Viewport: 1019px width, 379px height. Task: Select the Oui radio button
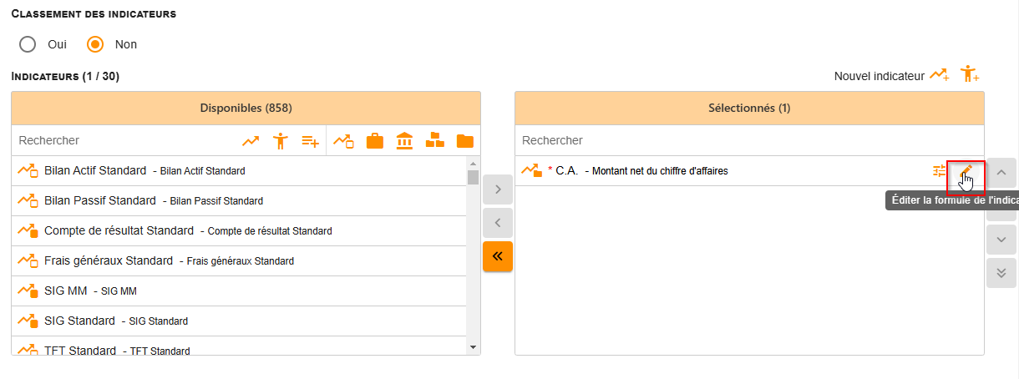[x=28, y=44]
